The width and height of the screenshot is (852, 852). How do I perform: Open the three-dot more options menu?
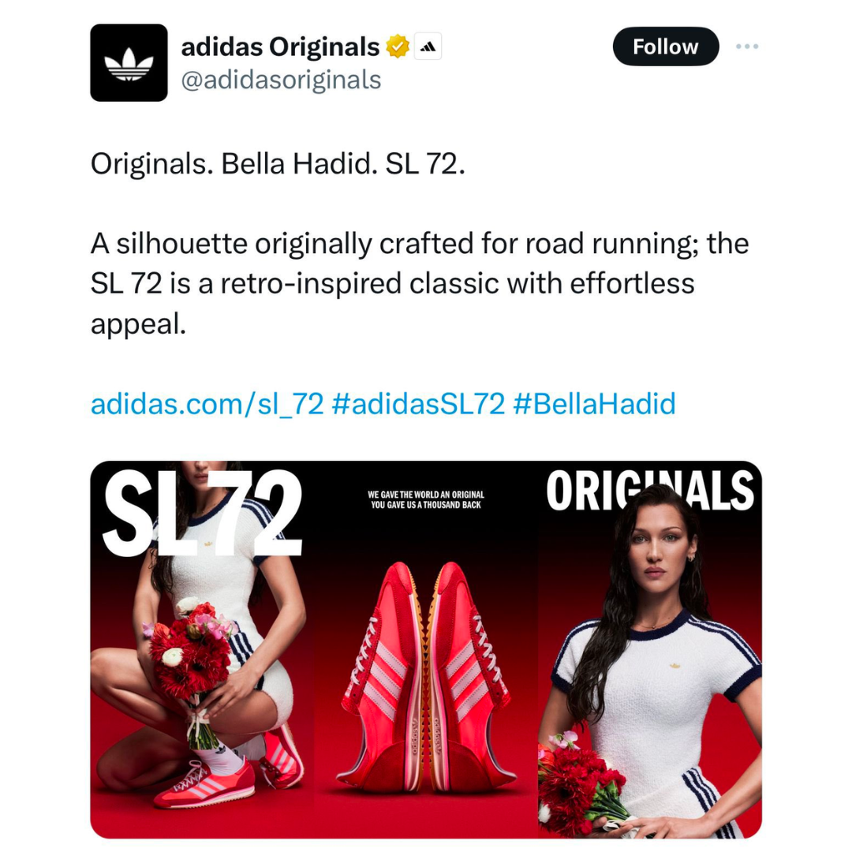coord(747,47)
